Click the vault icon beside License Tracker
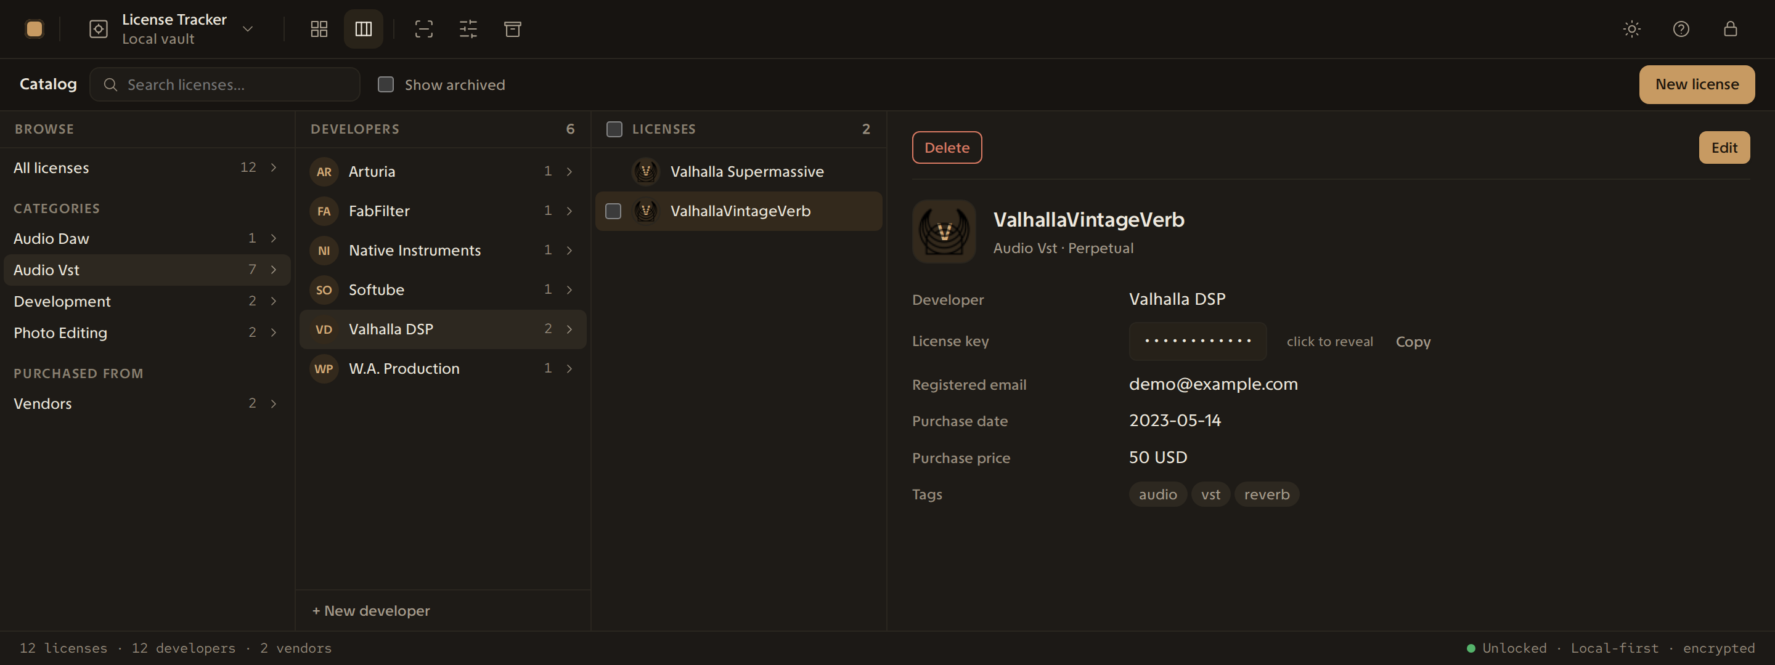This screenshot has height=665, width=1775. click(x=99, y=29)
